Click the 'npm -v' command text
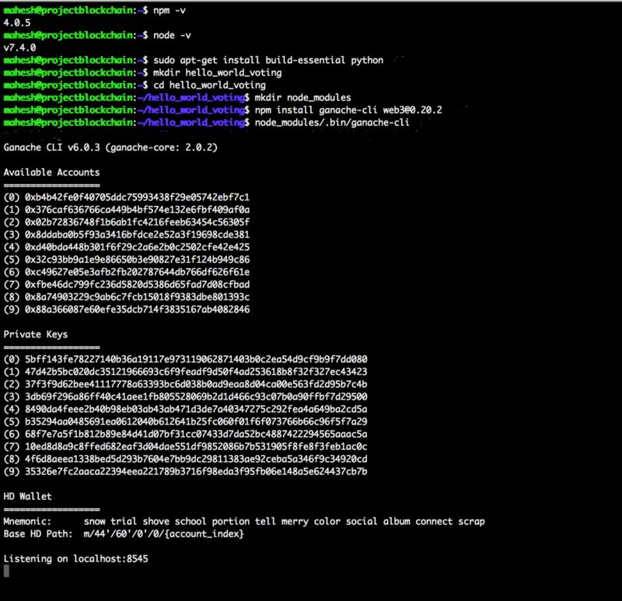Screen dimensions: 622x601 169,11
